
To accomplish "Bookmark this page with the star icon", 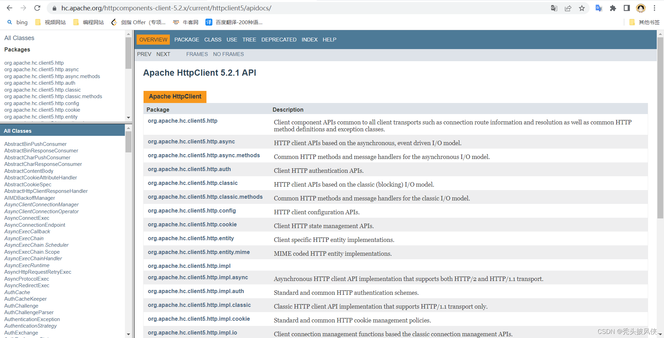I will coord(582,8).
